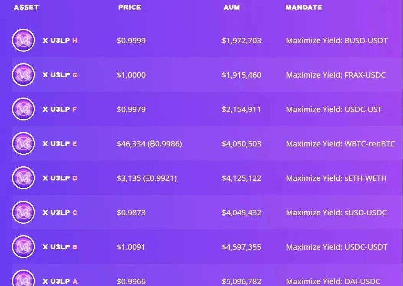Click the MANDATE column header

[x=304, y=7]
